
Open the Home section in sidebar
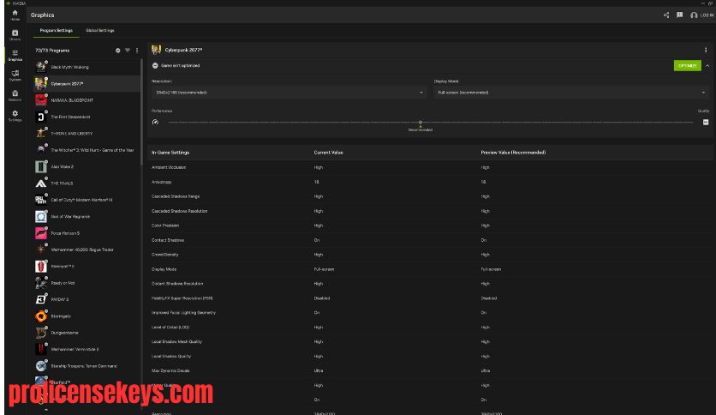[15, 15]
